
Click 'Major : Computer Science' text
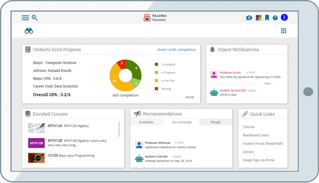54,63
